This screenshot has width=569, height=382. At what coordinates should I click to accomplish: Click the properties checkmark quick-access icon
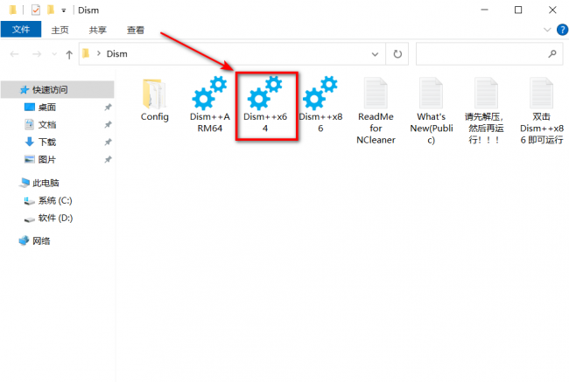coord(36,10)
